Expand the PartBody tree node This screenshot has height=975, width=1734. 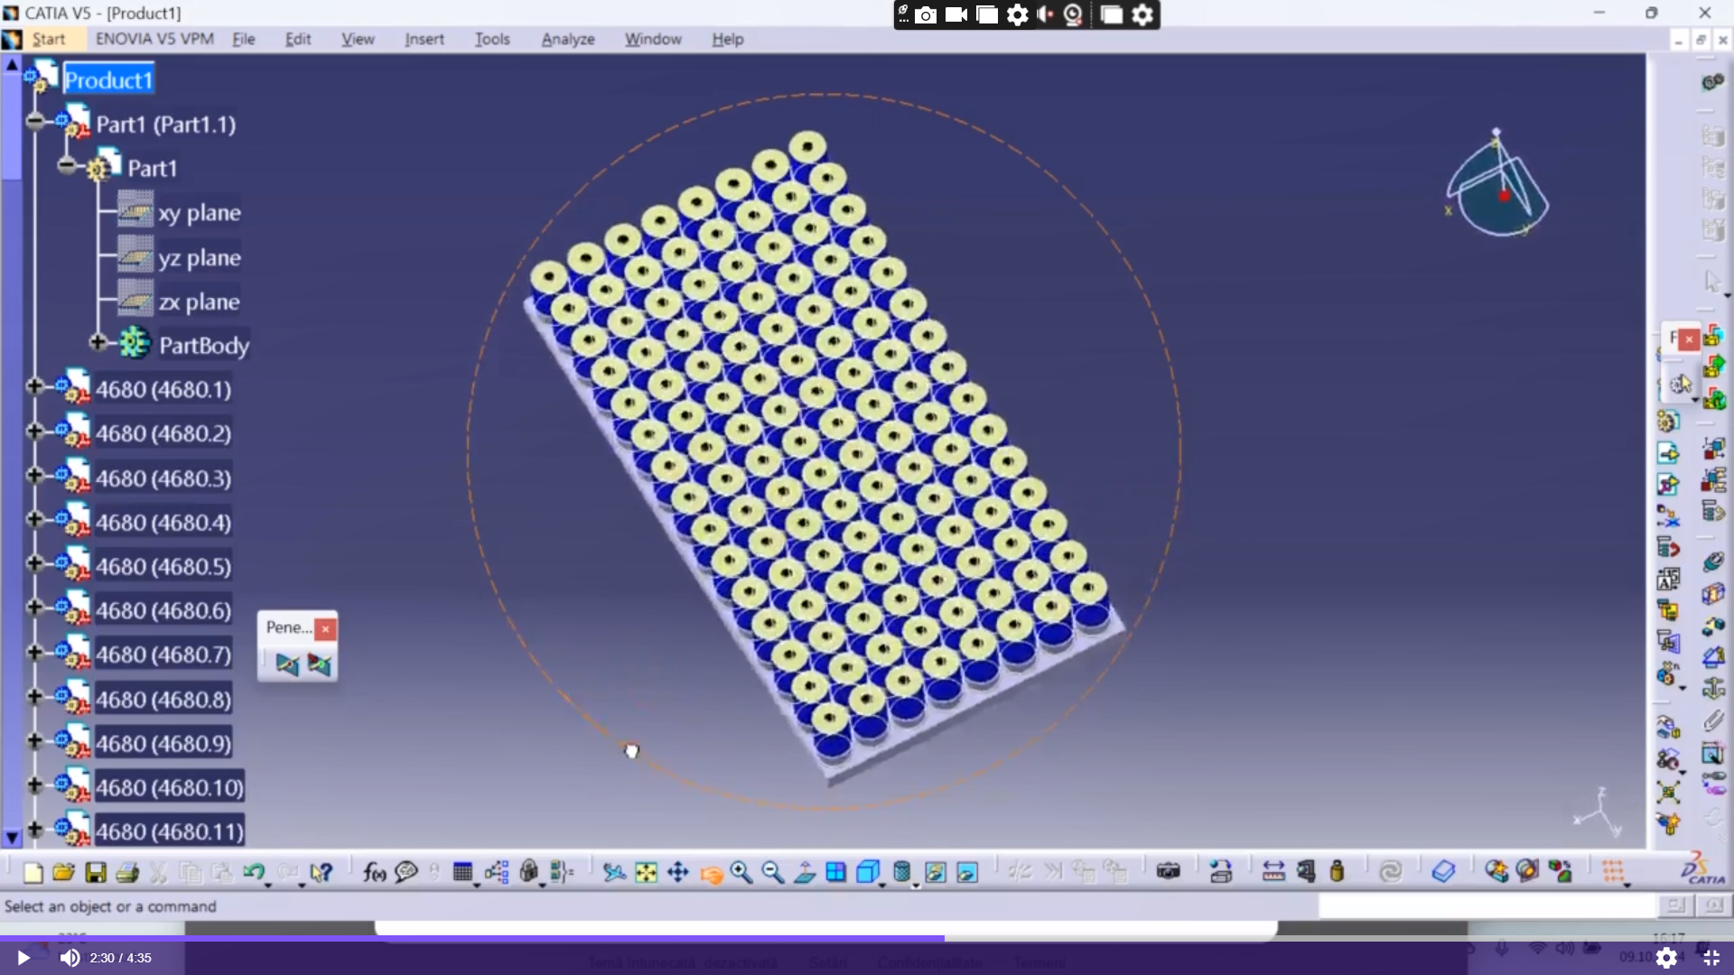[98, 343]
